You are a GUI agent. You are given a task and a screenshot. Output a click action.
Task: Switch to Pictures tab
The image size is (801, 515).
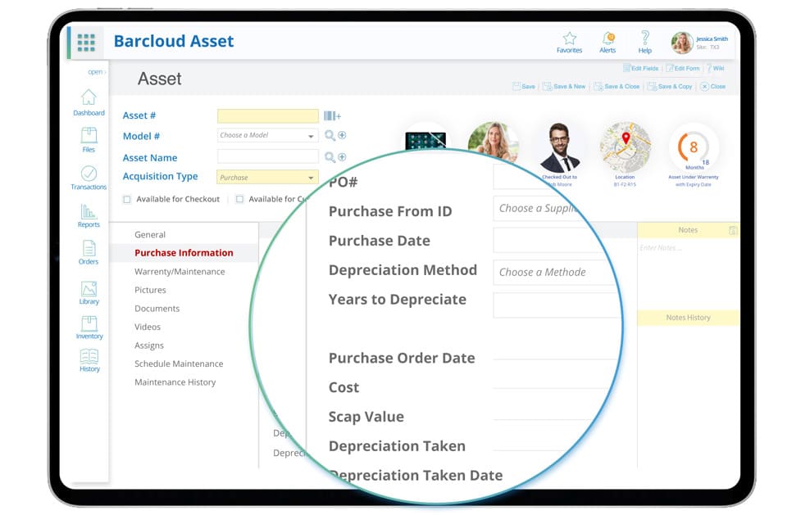point(150,290)
